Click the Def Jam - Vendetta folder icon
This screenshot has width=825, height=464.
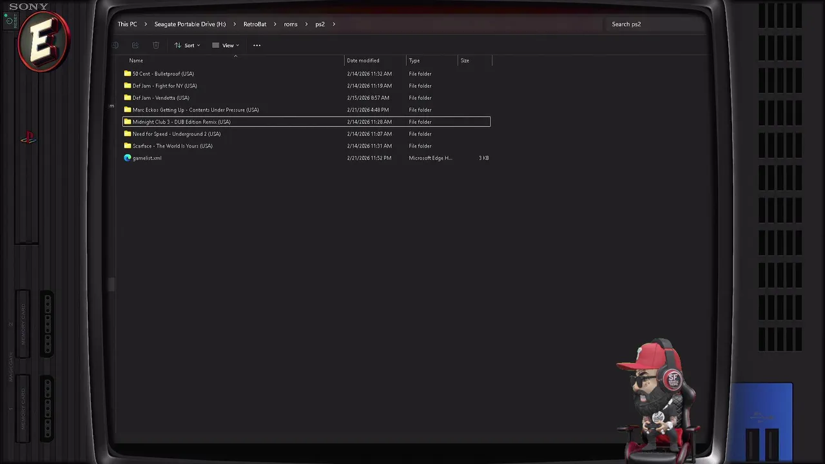128,98
